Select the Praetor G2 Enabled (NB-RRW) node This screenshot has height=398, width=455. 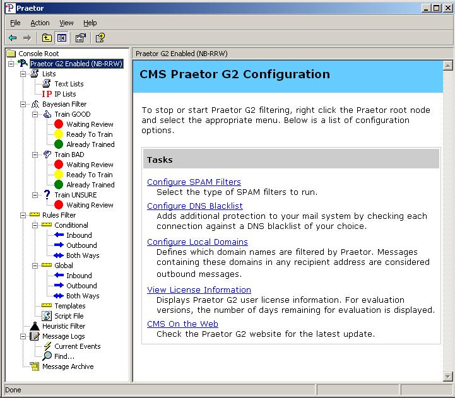click(76, 64)
